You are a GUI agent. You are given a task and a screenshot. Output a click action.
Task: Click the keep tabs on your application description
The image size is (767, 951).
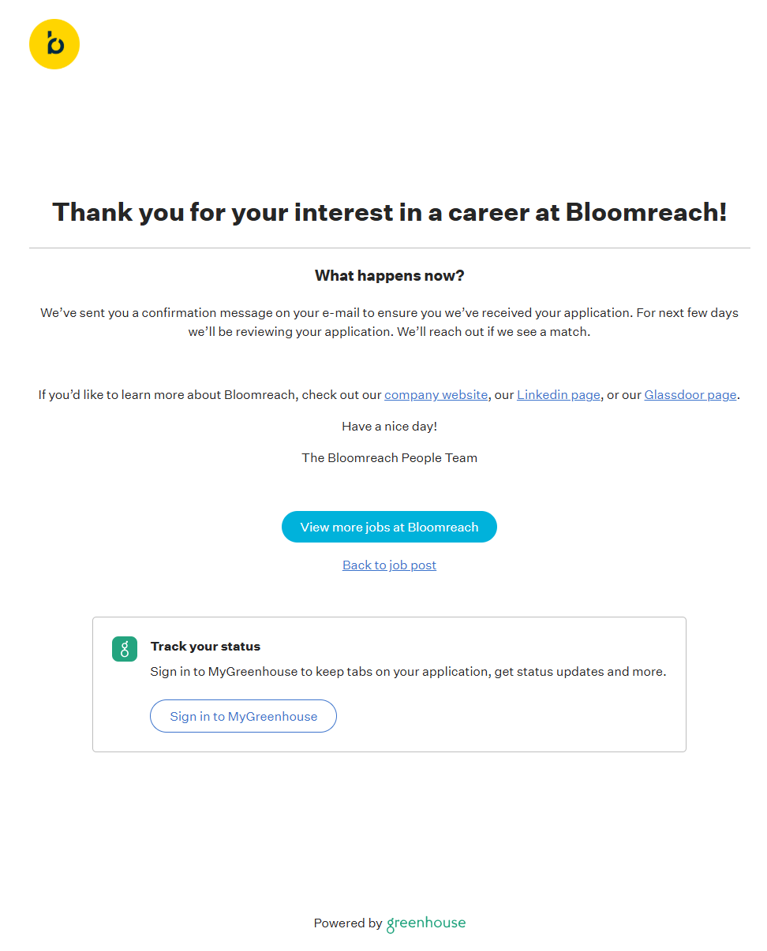(x=408, y=672)
